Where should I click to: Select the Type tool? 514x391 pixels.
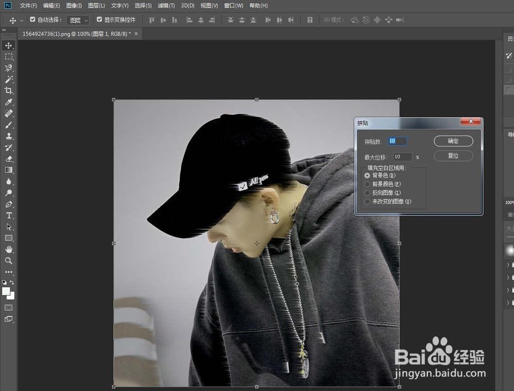pos(9,215)
